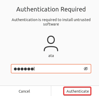Click the blank area below the password field
The width and height of the screenshot is (99, 96).
[51, 79]
